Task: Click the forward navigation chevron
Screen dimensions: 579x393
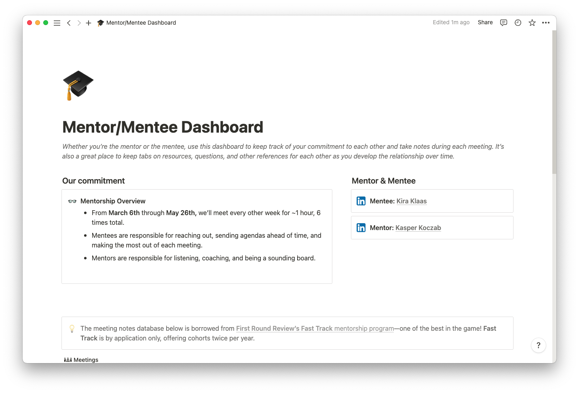Action: point(79,23)
